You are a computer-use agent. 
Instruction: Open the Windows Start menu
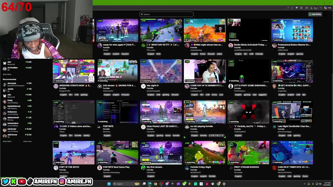(x=109, y=184)
